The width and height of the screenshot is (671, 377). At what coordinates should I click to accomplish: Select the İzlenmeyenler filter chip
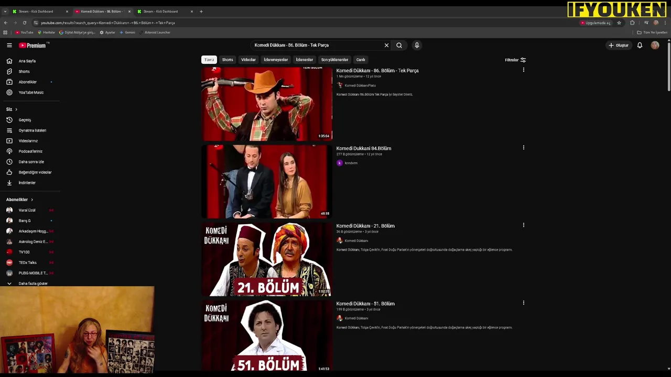pos(276,60)
